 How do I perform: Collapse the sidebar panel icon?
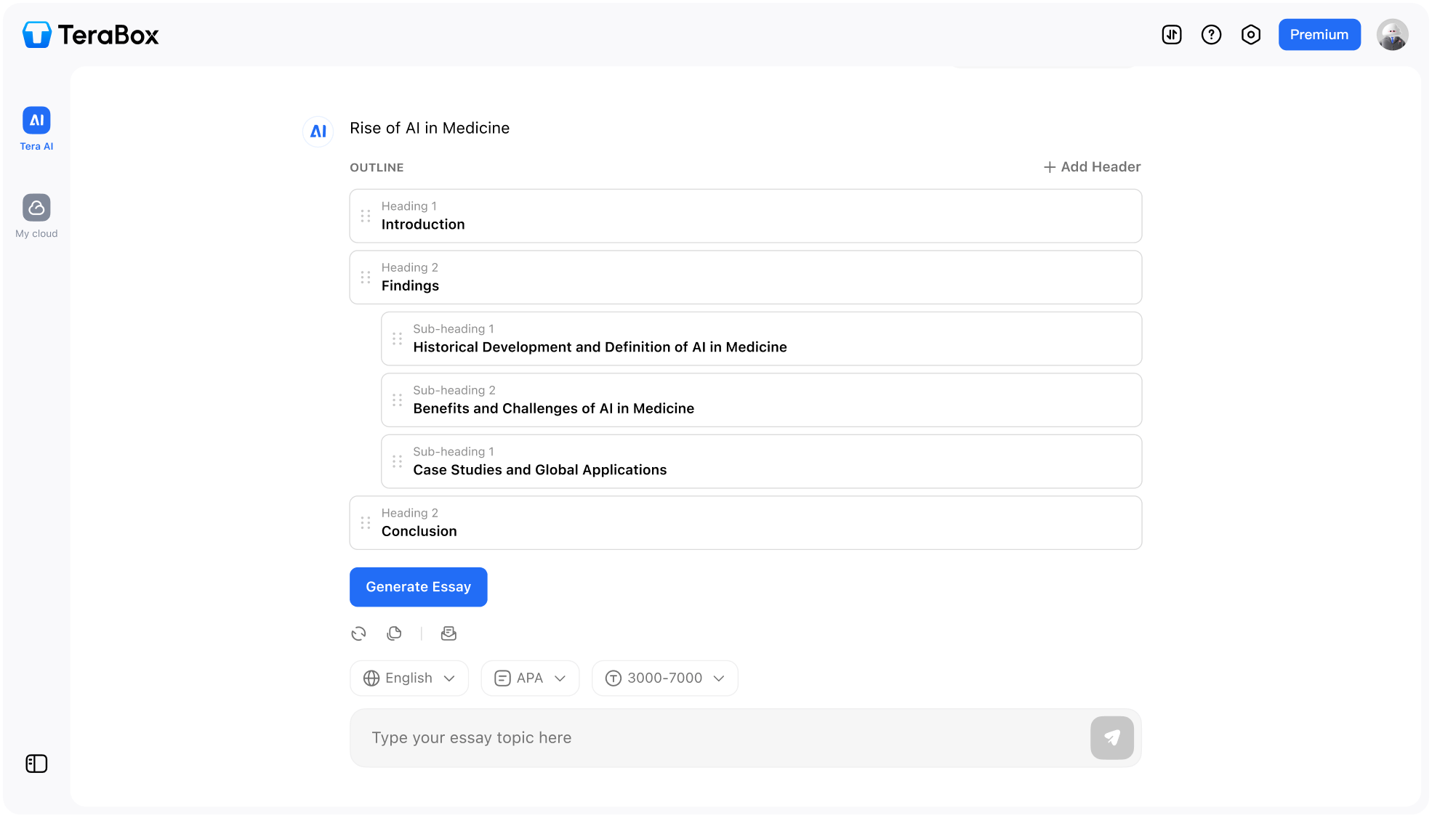[36, 764]
